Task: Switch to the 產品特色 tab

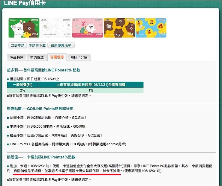Action: coord(16,57)
